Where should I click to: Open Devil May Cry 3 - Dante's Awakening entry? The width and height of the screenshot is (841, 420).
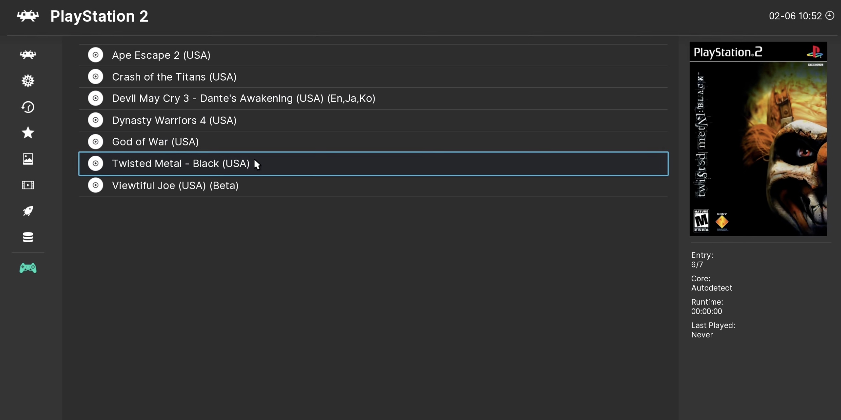coord(244,99)
